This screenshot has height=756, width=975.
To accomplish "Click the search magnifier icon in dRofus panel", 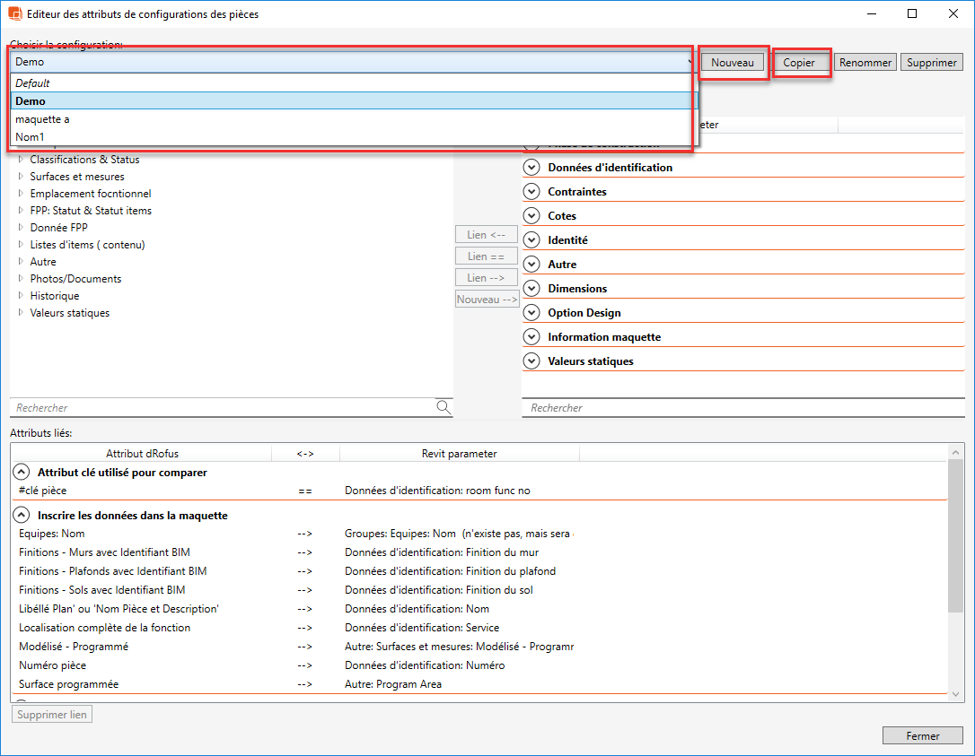I will tap(444, 407).
